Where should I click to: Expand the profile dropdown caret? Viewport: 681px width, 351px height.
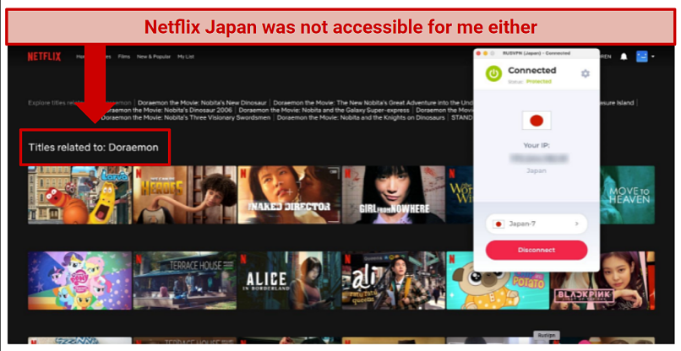point(653,57)
